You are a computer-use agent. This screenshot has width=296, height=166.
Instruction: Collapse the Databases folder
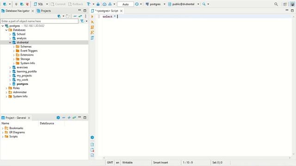coord(6,30)
